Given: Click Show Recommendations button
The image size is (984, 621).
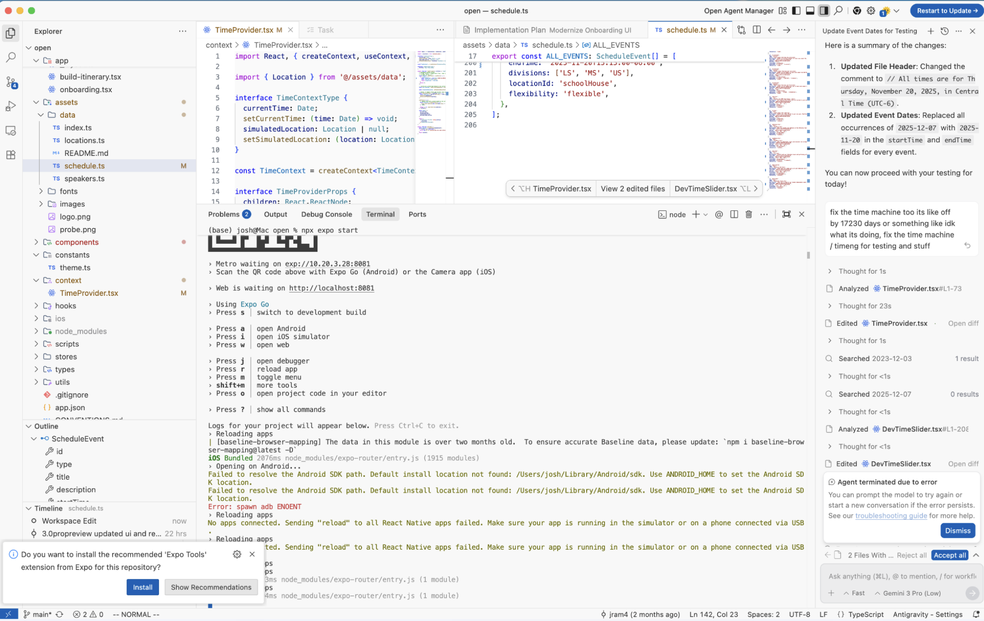Looking at the screenshot, I should [x=211, y=587].
